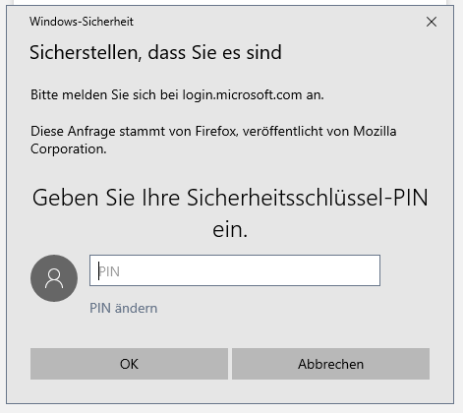Click the word Firefox in the publisher message

(216, 131)
